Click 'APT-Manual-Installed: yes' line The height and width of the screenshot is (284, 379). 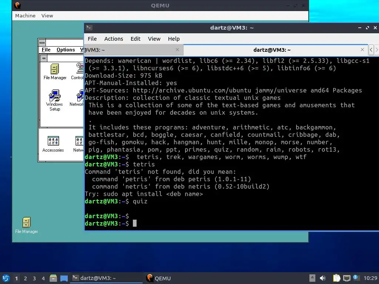coord(131,83)
